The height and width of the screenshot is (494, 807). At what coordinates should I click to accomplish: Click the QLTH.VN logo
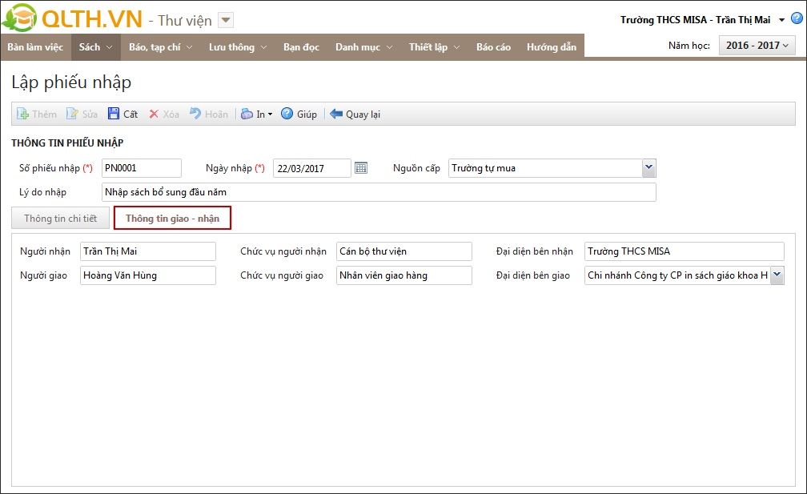point(73,19)
